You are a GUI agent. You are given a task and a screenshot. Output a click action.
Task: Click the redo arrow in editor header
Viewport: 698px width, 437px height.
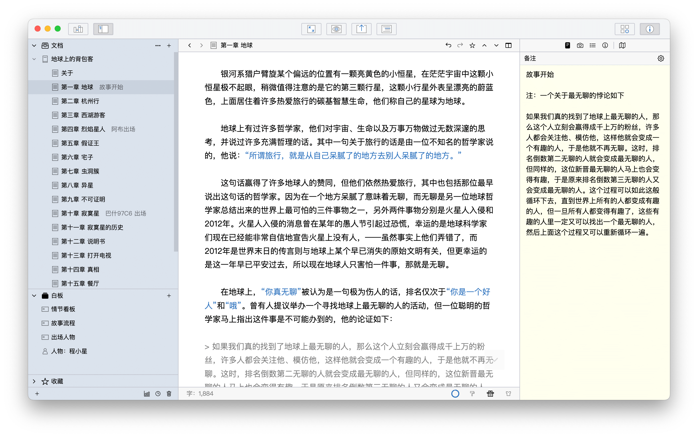[x=460, y=45]
